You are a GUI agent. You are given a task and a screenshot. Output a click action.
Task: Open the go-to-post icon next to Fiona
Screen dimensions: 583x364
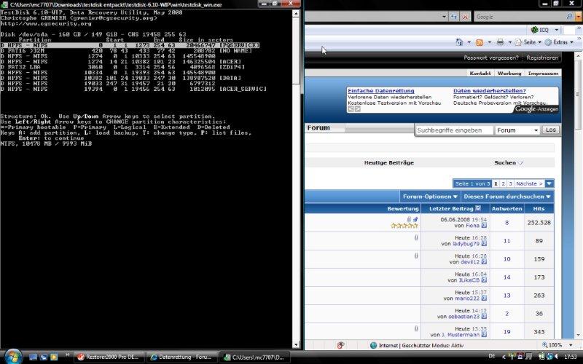(484, 226)
